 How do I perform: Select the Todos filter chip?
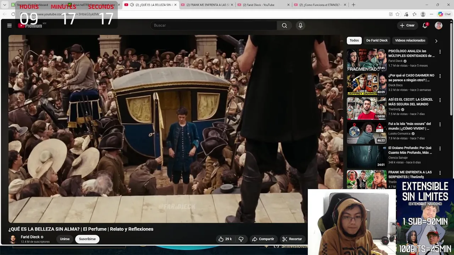pos(354,40)
